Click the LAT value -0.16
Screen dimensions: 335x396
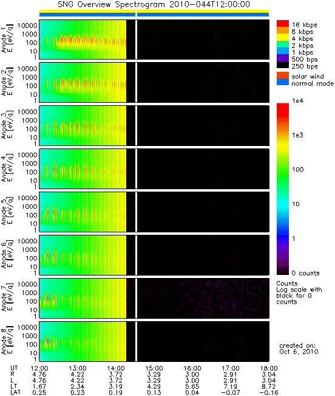[x=269, y=392]
